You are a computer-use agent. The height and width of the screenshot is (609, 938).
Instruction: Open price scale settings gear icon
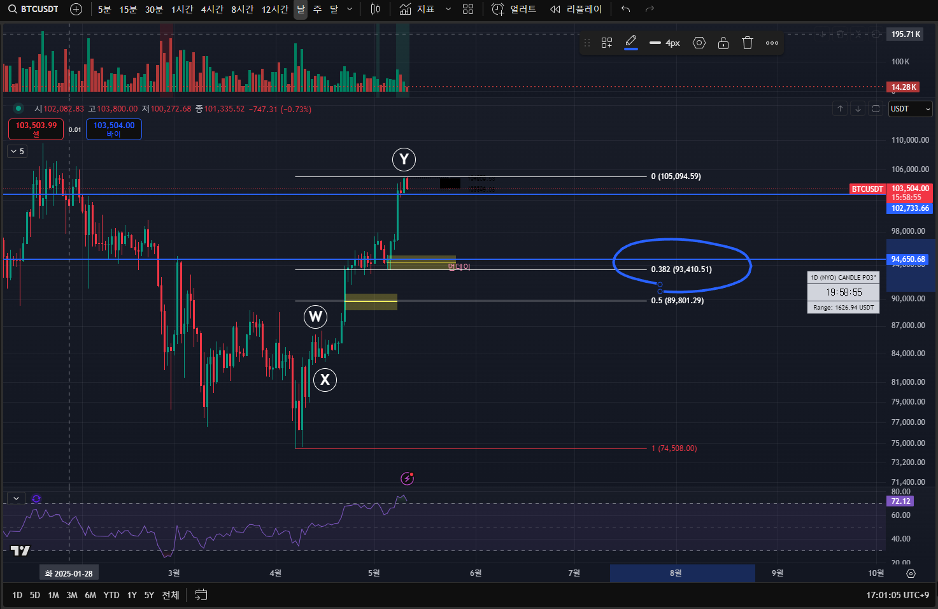(x=911, y=573)
